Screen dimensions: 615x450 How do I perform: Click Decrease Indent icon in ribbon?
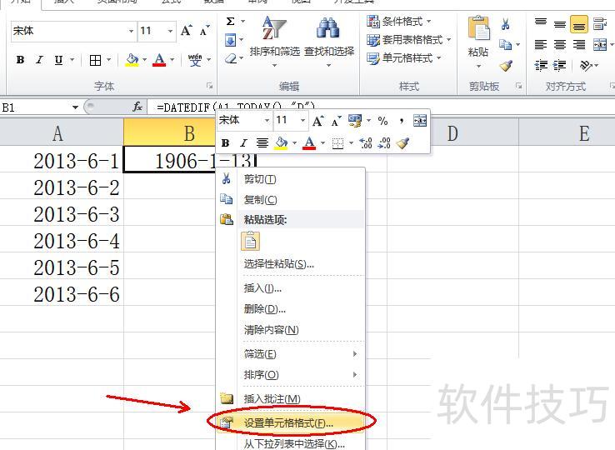[x=541, y=65]
